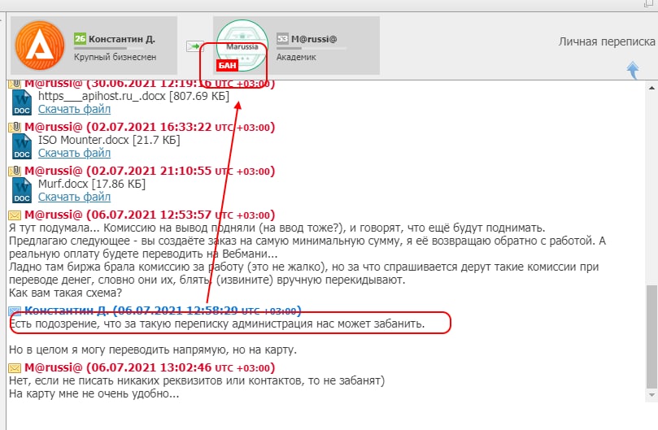Click Константин Д. orange avatar
Screen dimensions: 658x430
click(x=40, y=46)
